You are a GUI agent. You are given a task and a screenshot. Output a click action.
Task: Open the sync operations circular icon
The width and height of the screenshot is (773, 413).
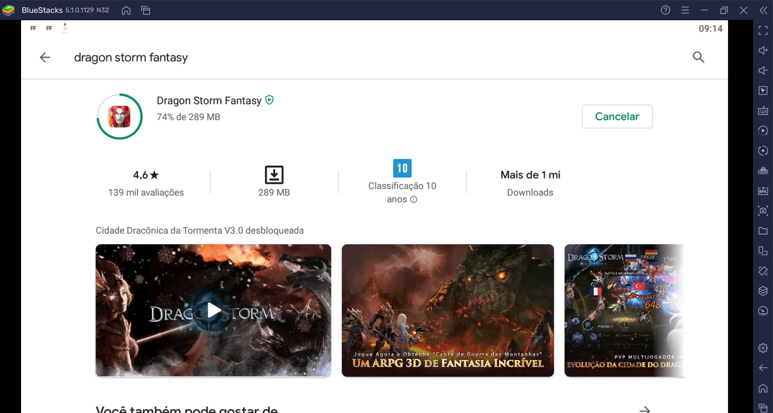[x=763, y=151]
